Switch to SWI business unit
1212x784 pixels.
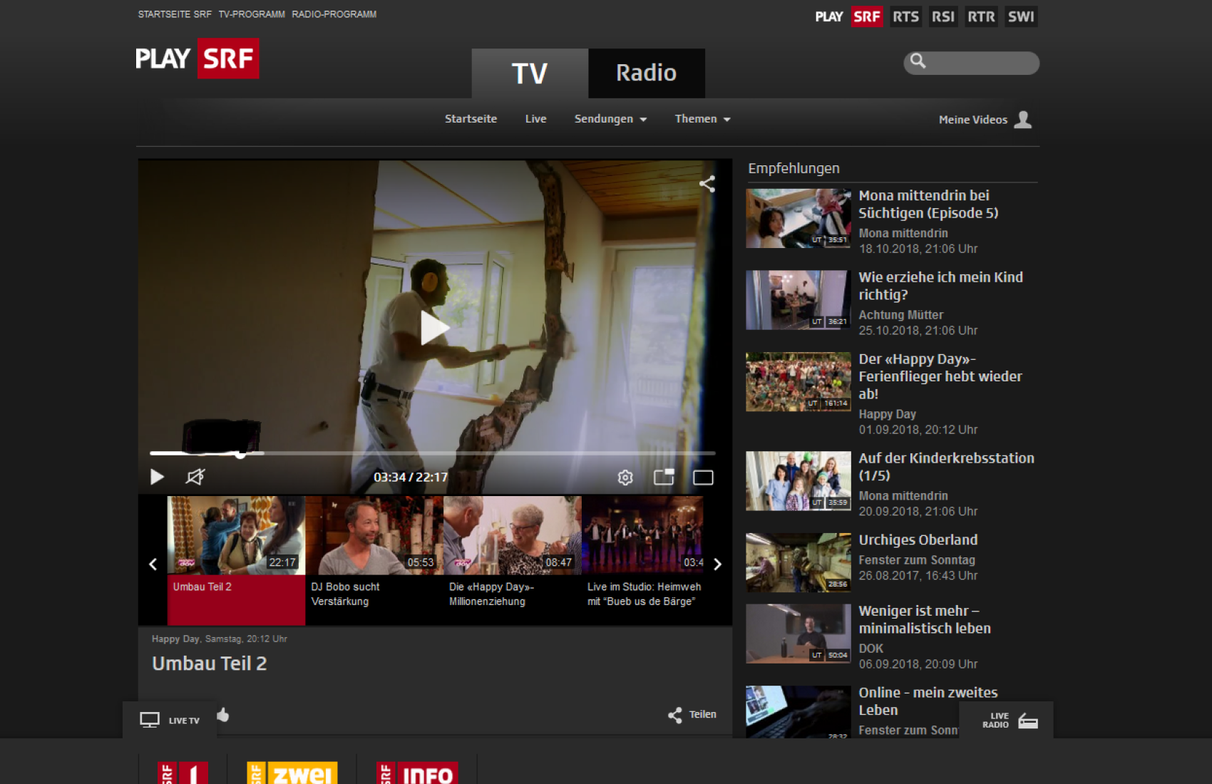coord(1021,16)
